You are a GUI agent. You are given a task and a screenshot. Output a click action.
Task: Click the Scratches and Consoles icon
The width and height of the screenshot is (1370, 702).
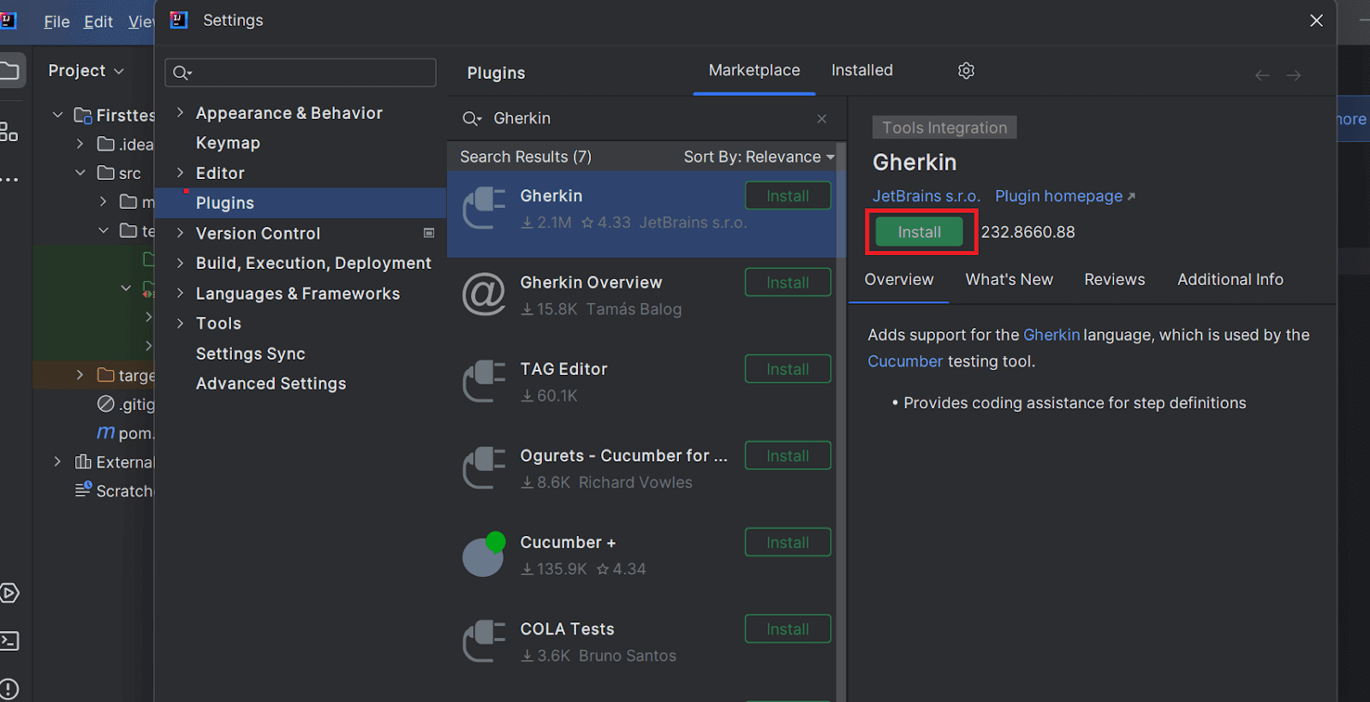pyautogui.click(x=83, y=489)
